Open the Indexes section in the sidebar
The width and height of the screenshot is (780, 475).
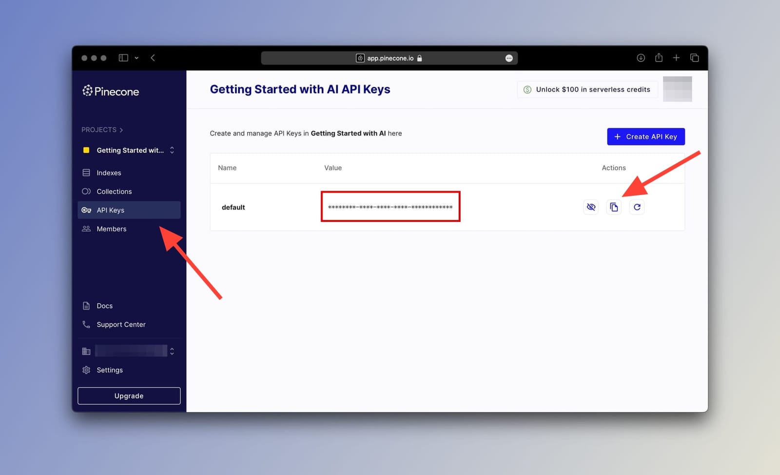pos(108,173)
